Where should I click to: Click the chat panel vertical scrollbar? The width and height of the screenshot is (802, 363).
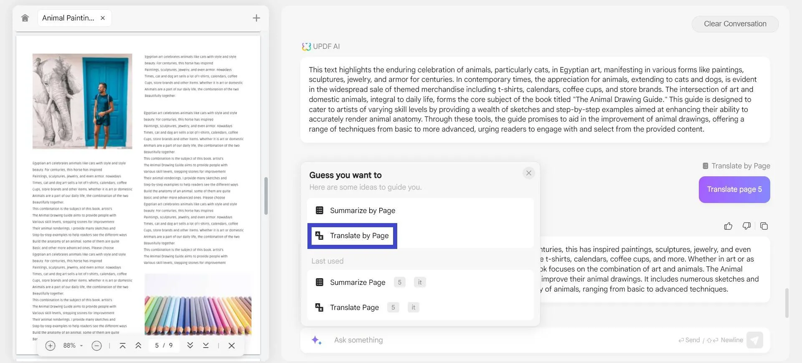787,303
